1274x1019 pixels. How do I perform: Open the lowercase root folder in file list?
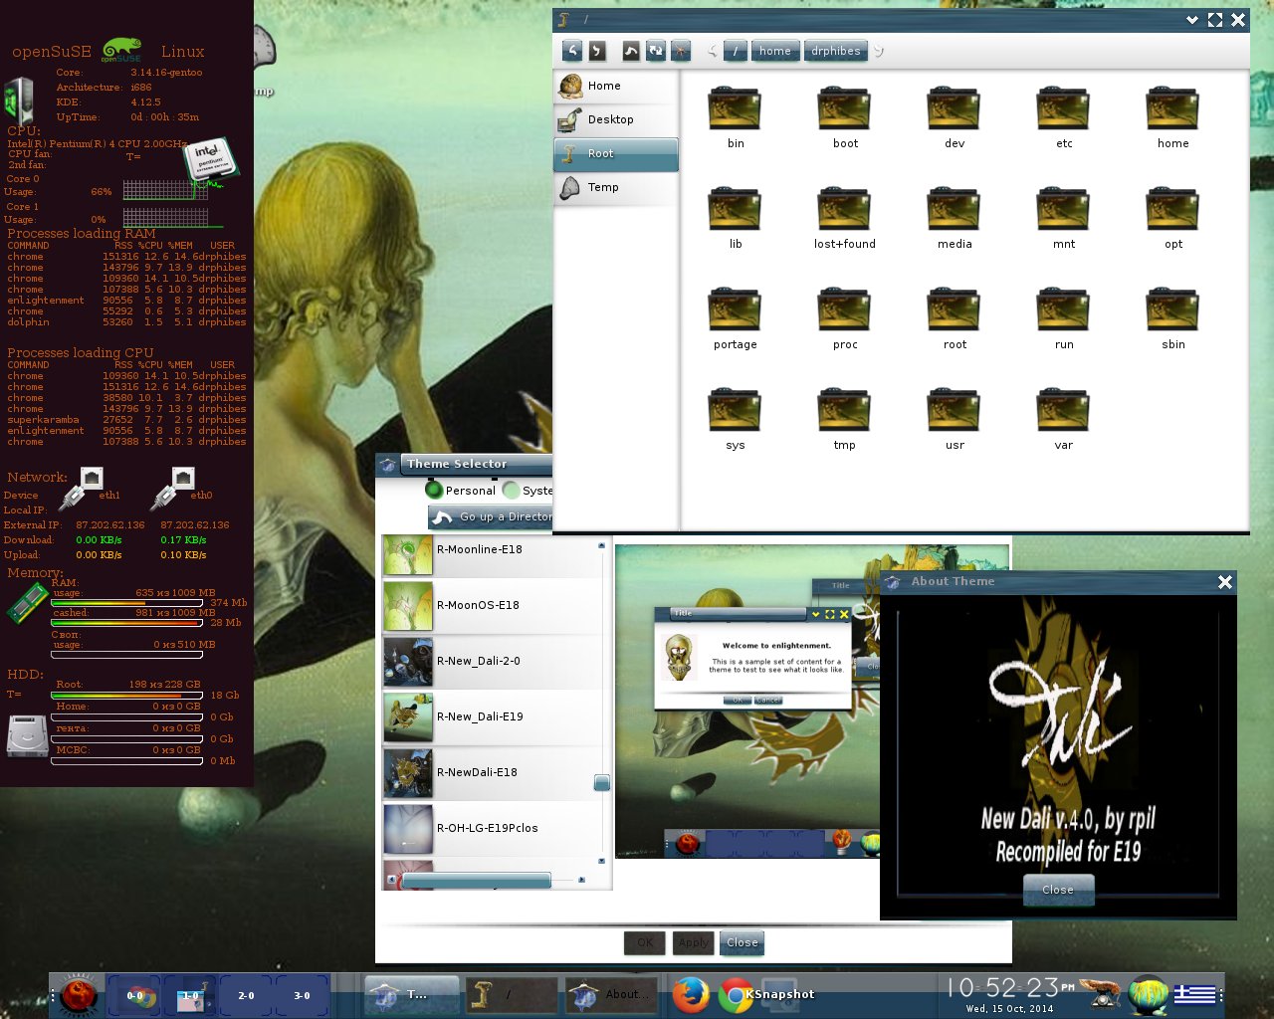pos(955,318)
